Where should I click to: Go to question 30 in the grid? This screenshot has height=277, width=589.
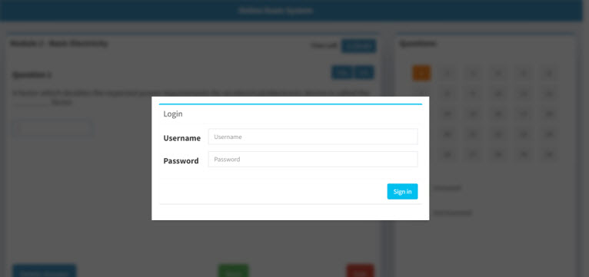[x=549, y=154]
